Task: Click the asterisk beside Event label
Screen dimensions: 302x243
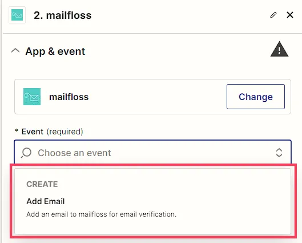Action: [x=17, y=131]
